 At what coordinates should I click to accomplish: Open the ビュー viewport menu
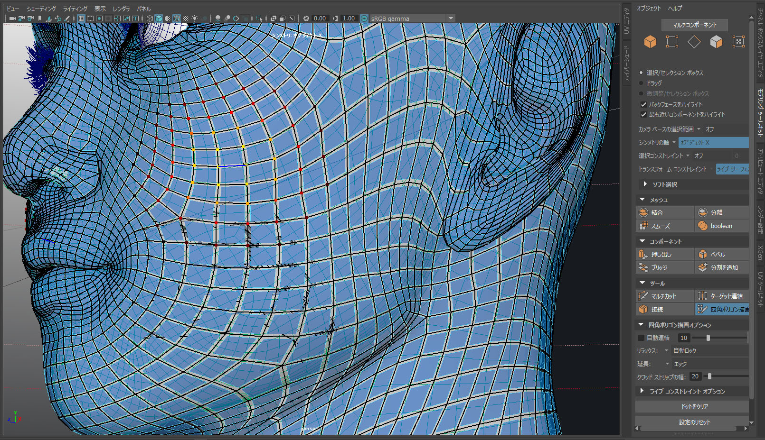[13, 9]
